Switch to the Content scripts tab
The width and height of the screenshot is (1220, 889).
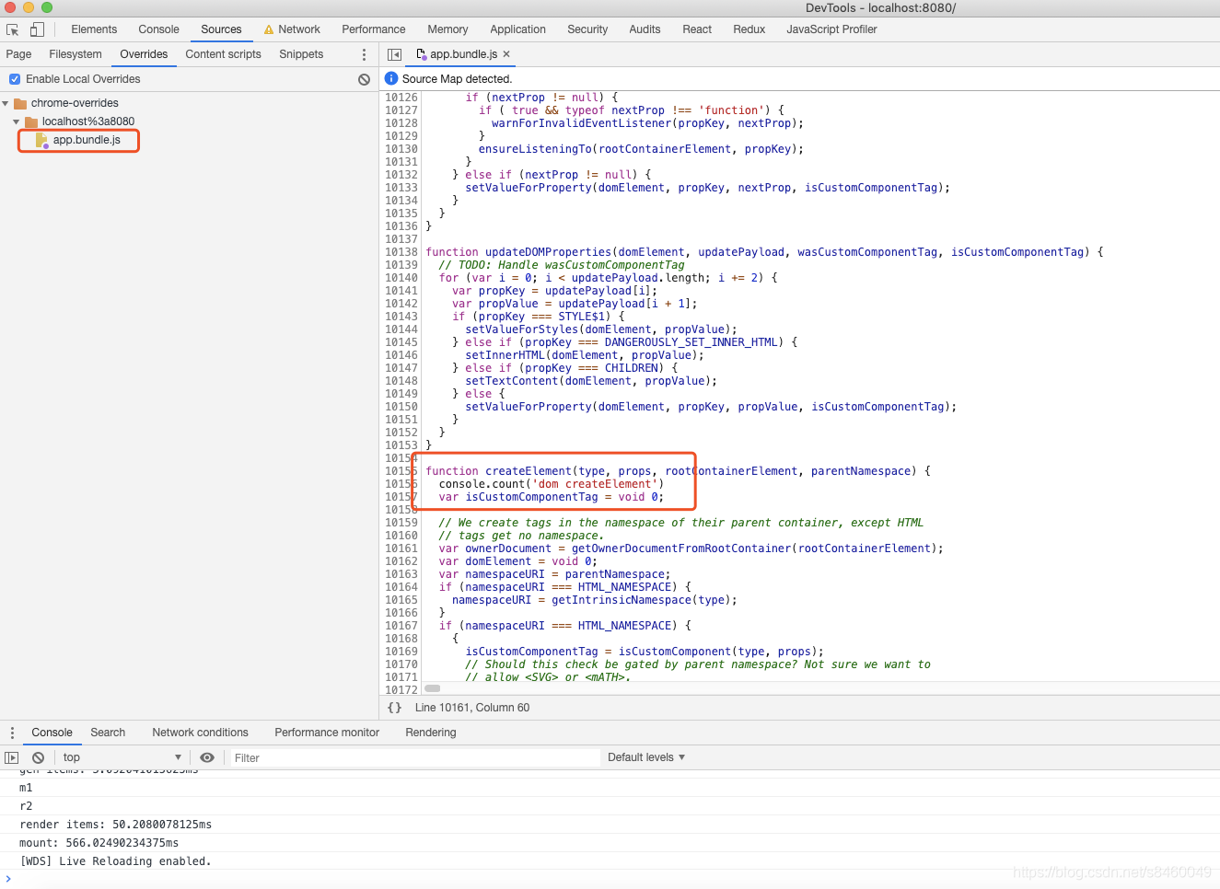tap(223, 54)
